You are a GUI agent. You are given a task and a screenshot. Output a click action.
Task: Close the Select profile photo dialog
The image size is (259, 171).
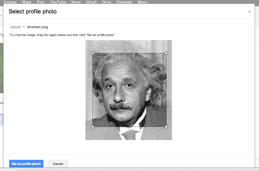point(249,12)
